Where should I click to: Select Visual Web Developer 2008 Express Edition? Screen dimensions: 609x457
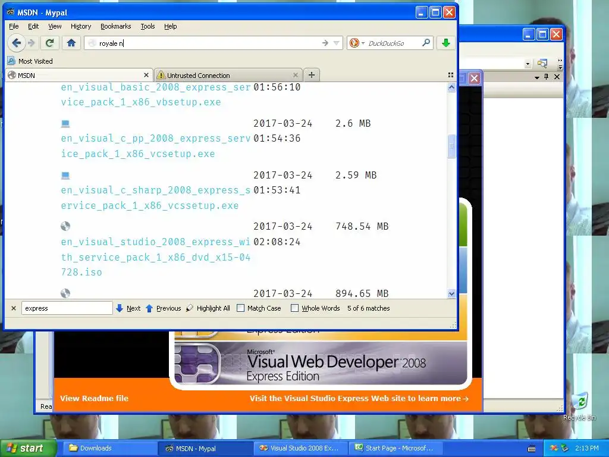tap(321, 364)
